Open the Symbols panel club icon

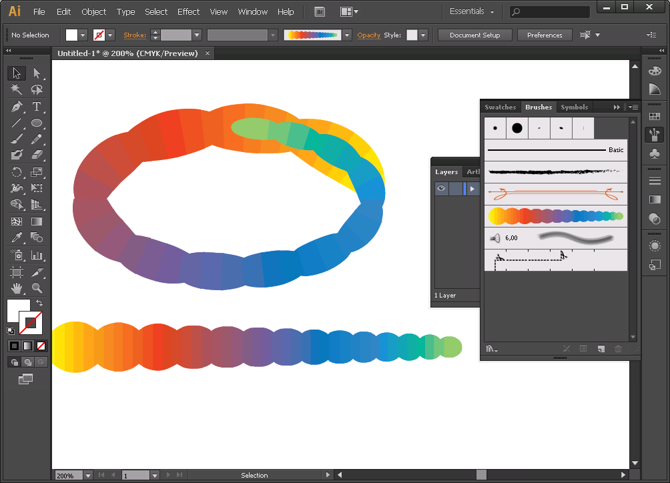point(655,153)
